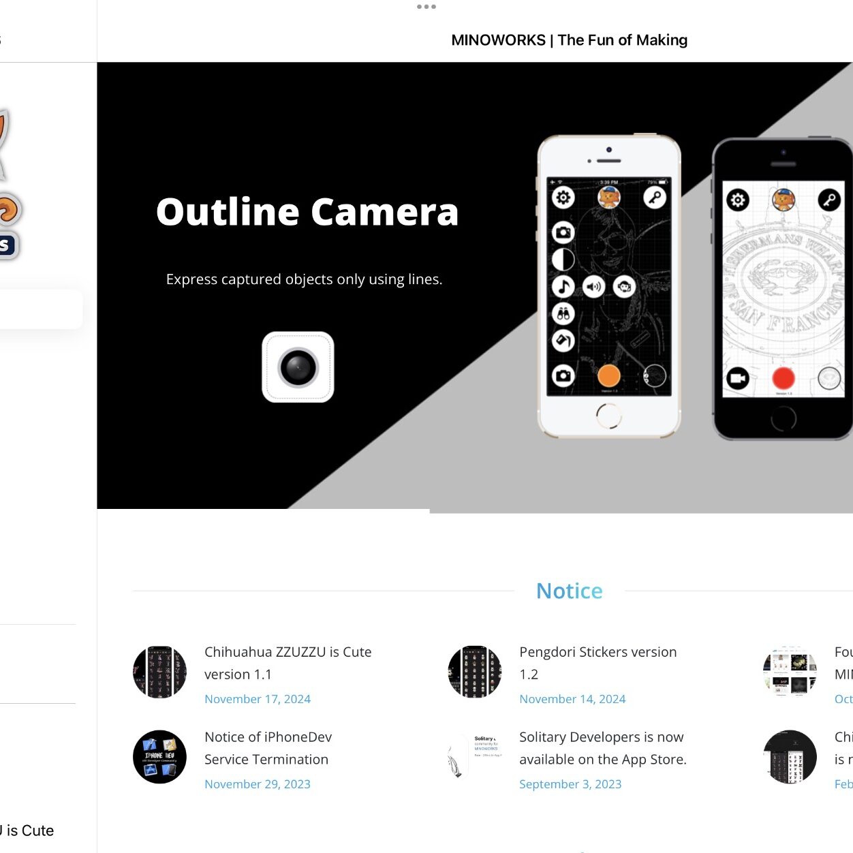The image size is (853, 853).
Task: Open the Pengdori Stickers round thumbnail
Action: pos(475,672)
